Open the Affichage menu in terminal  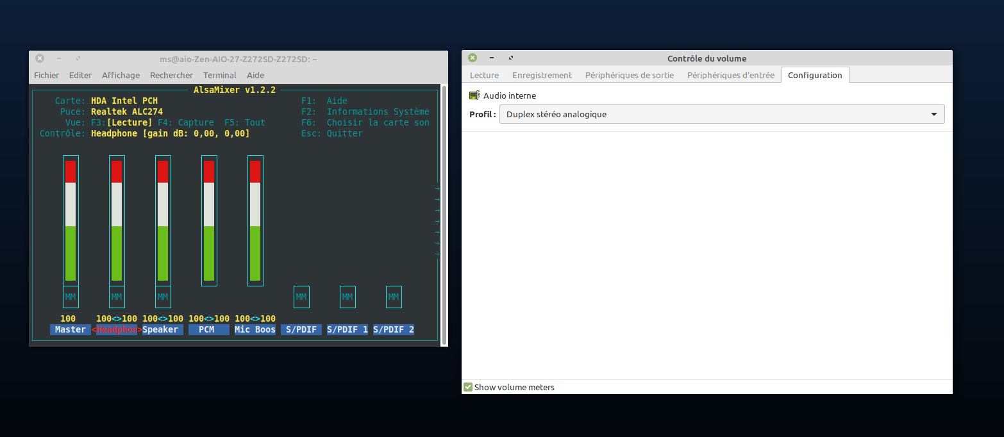(121, 75)
